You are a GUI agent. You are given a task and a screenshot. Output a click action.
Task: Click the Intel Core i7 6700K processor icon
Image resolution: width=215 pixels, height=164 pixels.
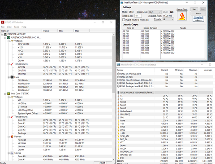pyautogui.click(x=9, y=93)
